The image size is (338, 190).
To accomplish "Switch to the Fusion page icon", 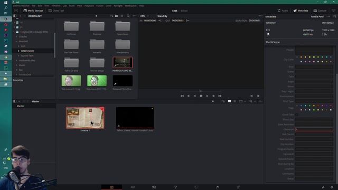I will pos(175,187).
